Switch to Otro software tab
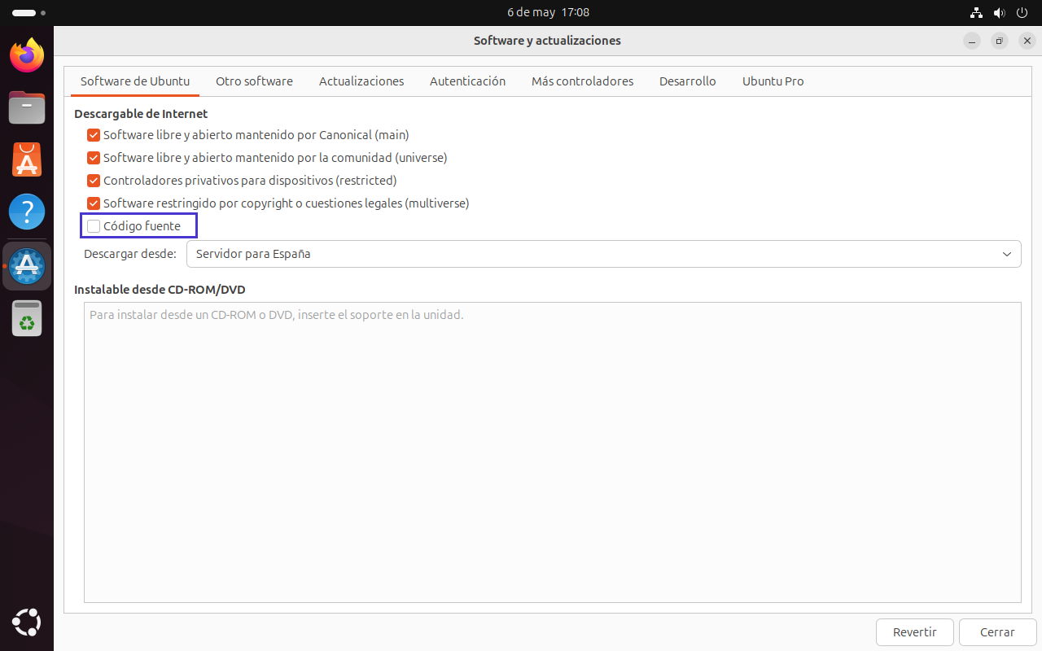The image size is (1042, 651). tap(254, 81)
